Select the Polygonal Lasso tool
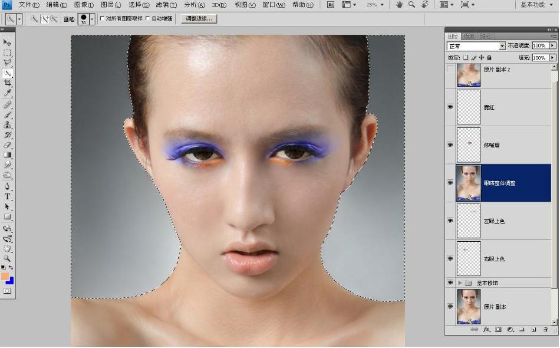Image resolution: width=560 pixels, height=348 pixels. click(7, 63)
